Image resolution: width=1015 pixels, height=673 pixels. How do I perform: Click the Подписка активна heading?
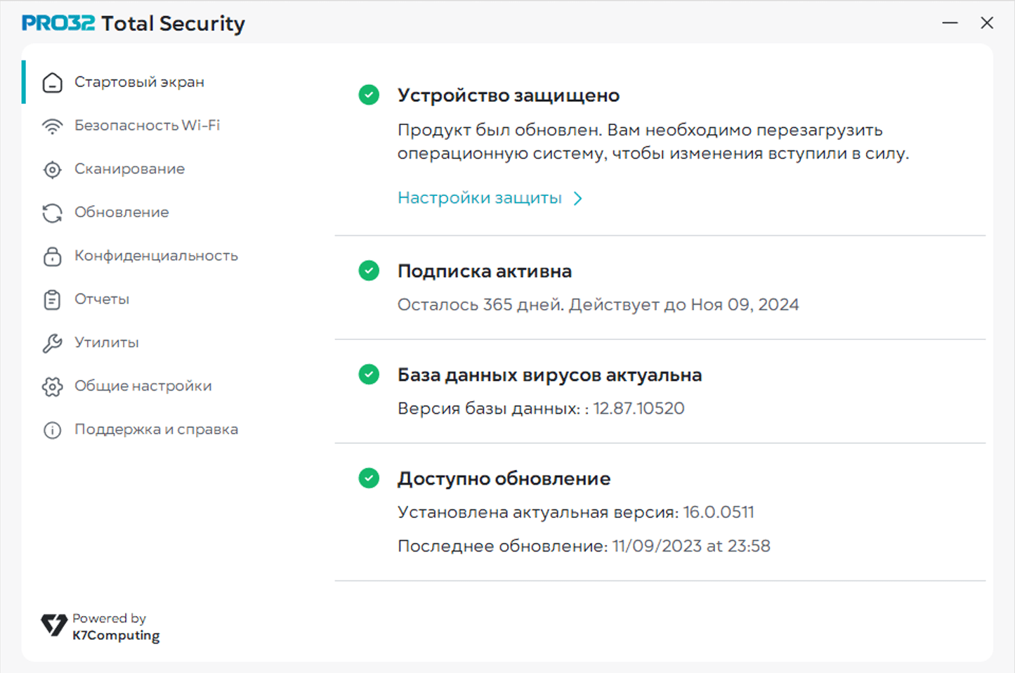tap(485, 271)
